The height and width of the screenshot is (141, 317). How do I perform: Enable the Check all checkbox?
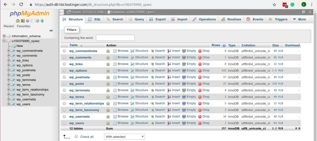[x=76, y=137]
